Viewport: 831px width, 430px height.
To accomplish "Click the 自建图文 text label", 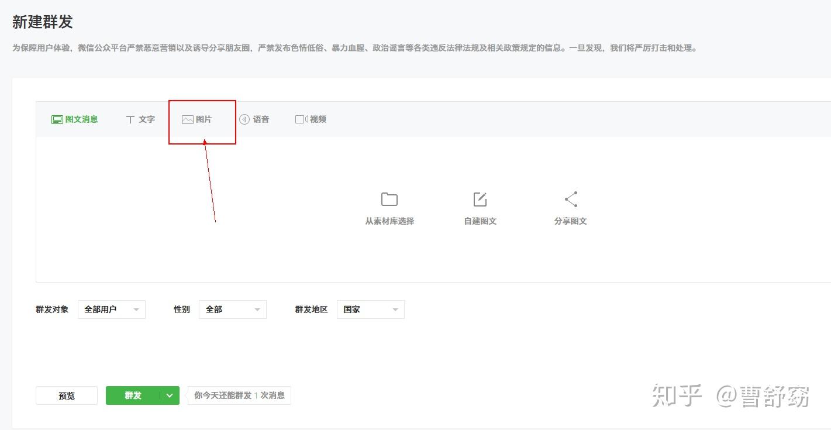I will tap(480, 221).
